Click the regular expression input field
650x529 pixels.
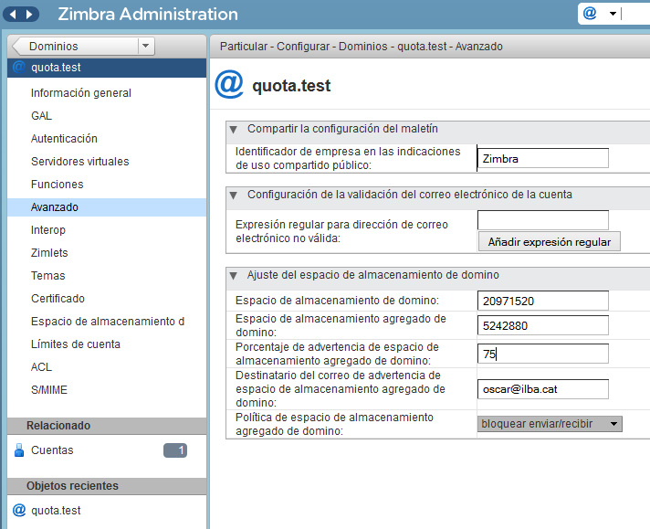543,220
